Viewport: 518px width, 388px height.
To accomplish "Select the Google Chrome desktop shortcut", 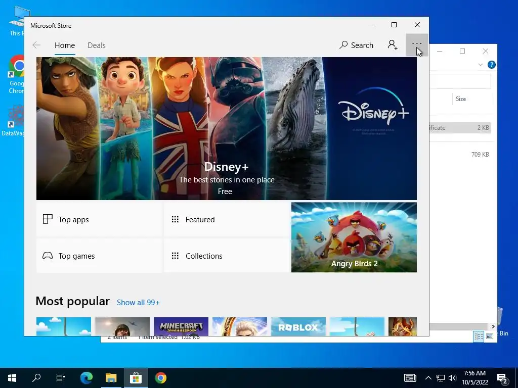I will click(16, 75).
